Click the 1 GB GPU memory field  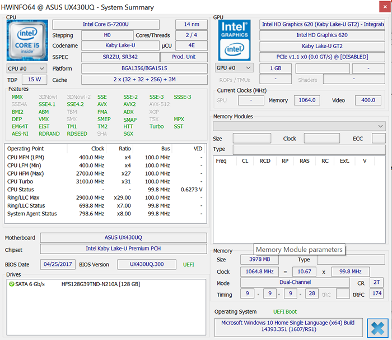pos(276,68)
